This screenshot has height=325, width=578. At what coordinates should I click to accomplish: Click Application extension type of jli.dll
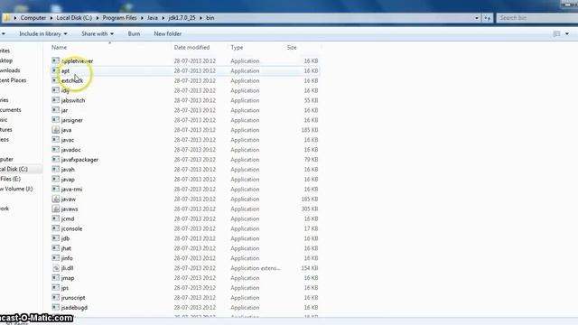(256, 268)
